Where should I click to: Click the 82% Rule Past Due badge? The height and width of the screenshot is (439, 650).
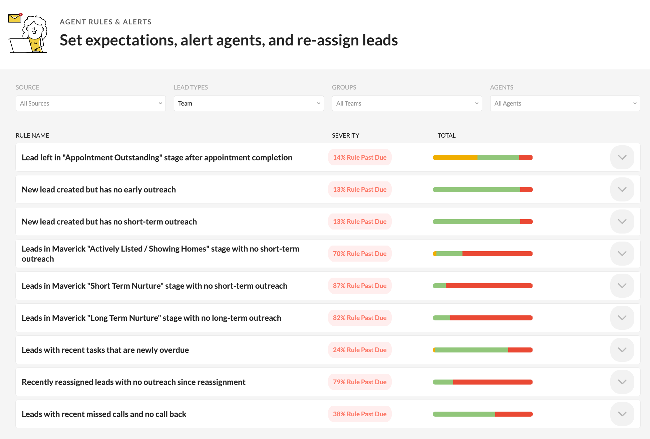pos(360,318)
